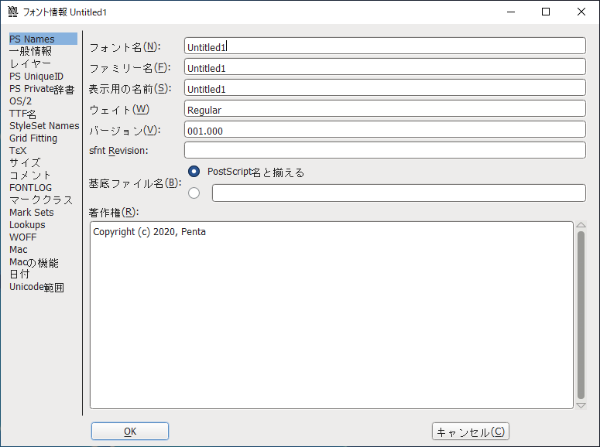Viewport: 600px width, 447px height.
Task: Show the StyleSet Names section
Action: (x=44, y=126)
